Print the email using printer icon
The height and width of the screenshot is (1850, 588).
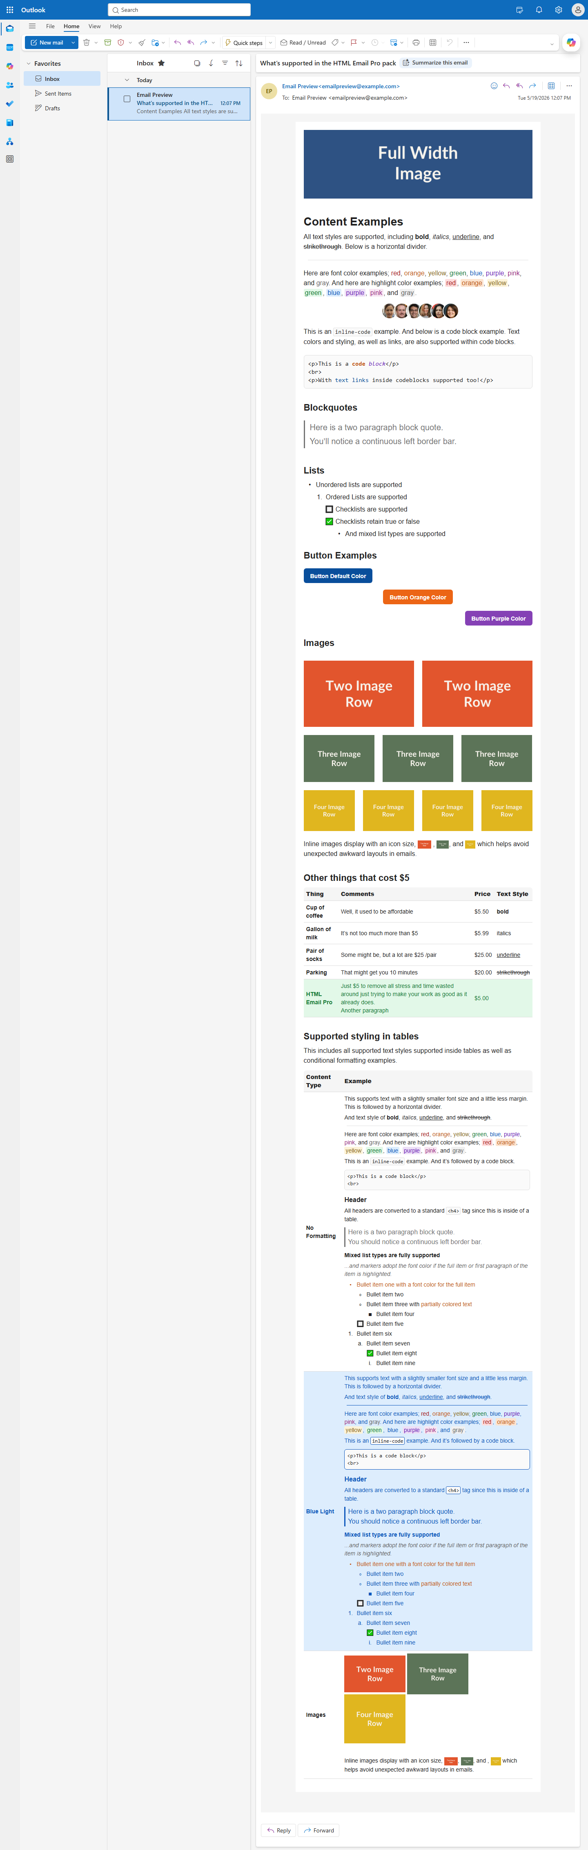click(x=416, y=42)
